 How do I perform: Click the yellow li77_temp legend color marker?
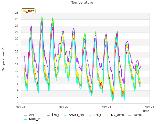tap(107, 115)
